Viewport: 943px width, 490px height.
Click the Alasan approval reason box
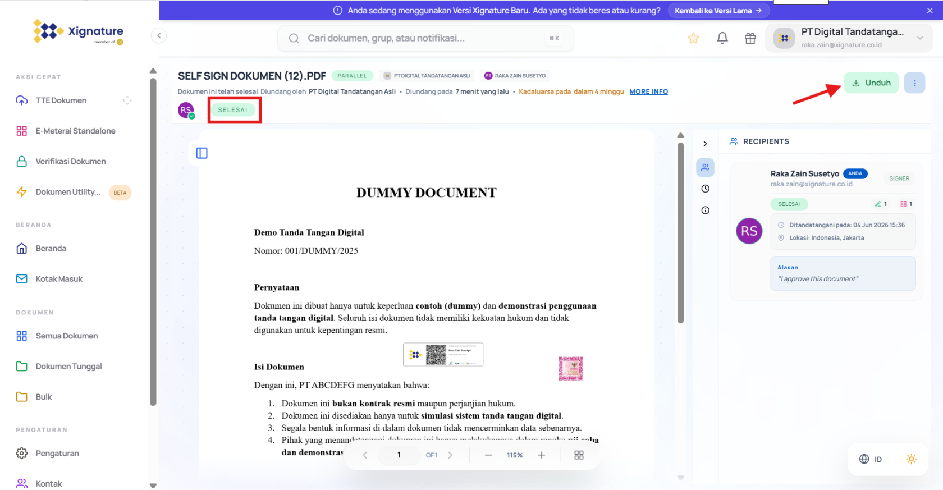tap(843, 273)
